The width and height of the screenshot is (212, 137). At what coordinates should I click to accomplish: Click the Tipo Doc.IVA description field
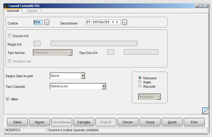click(x=141, y=52)
